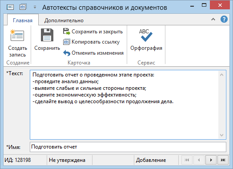This screenshot has width=233, height=169.
Task: Collapse the ribbon with the chevron
Action: click(213, 19)
